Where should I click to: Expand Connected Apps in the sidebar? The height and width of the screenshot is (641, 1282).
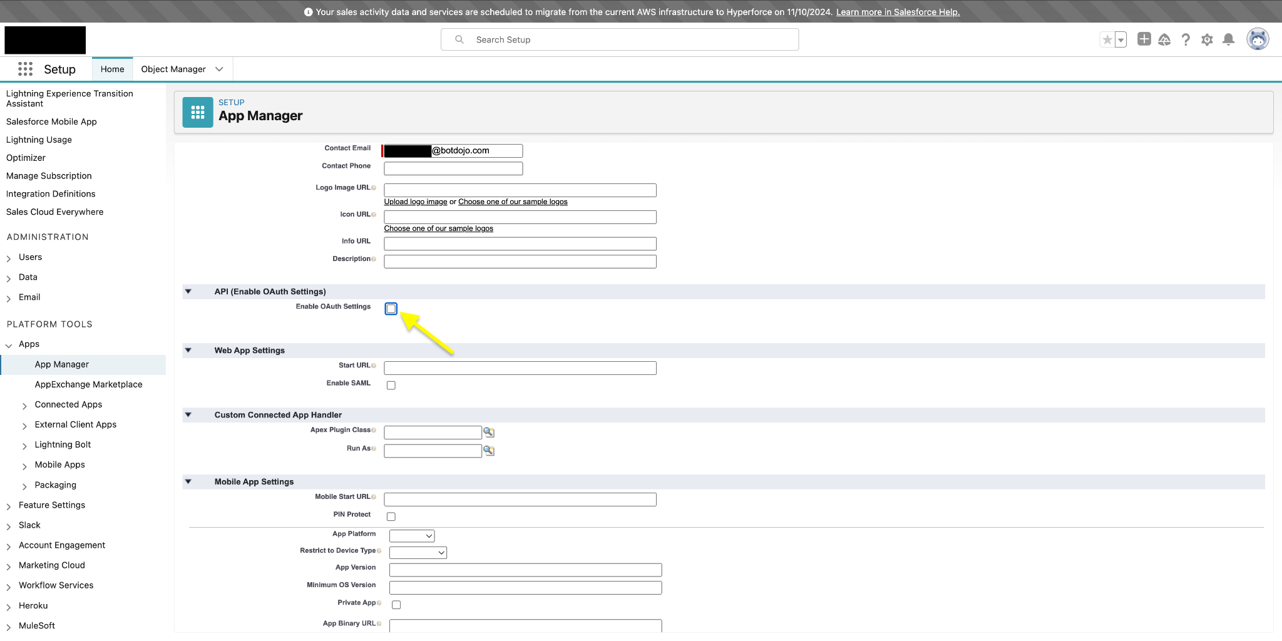point(24,406)
